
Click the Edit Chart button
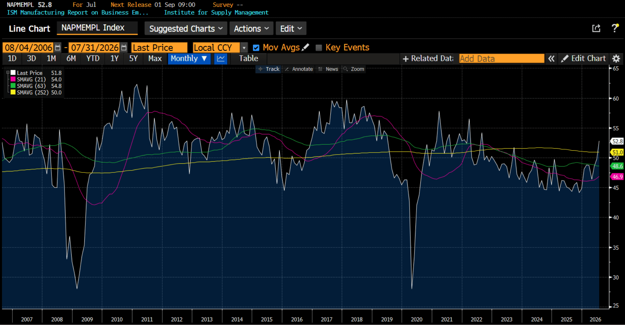(584, 59)
